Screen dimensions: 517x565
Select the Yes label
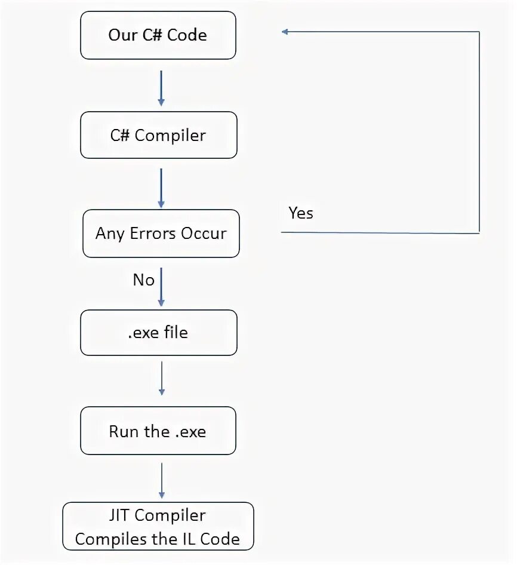(301, 213)
